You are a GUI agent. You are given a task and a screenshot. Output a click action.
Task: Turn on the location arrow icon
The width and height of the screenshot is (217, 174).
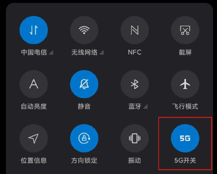[34, 138]
